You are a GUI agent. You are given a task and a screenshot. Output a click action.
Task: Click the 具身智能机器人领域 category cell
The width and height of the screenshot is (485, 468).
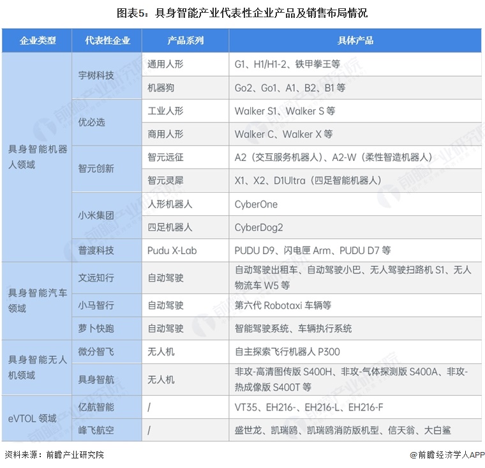pyautogui.click(x=37, y=157)
